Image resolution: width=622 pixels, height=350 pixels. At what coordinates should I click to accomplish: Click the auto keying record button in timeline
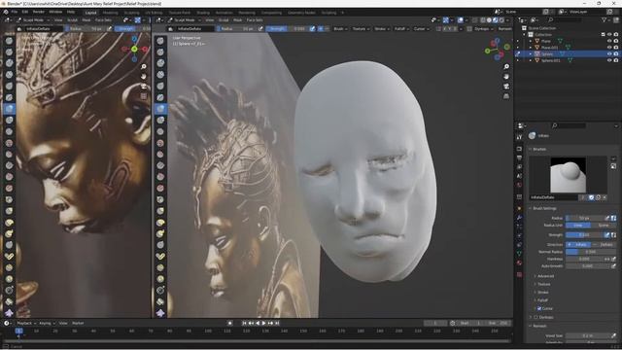229,323
